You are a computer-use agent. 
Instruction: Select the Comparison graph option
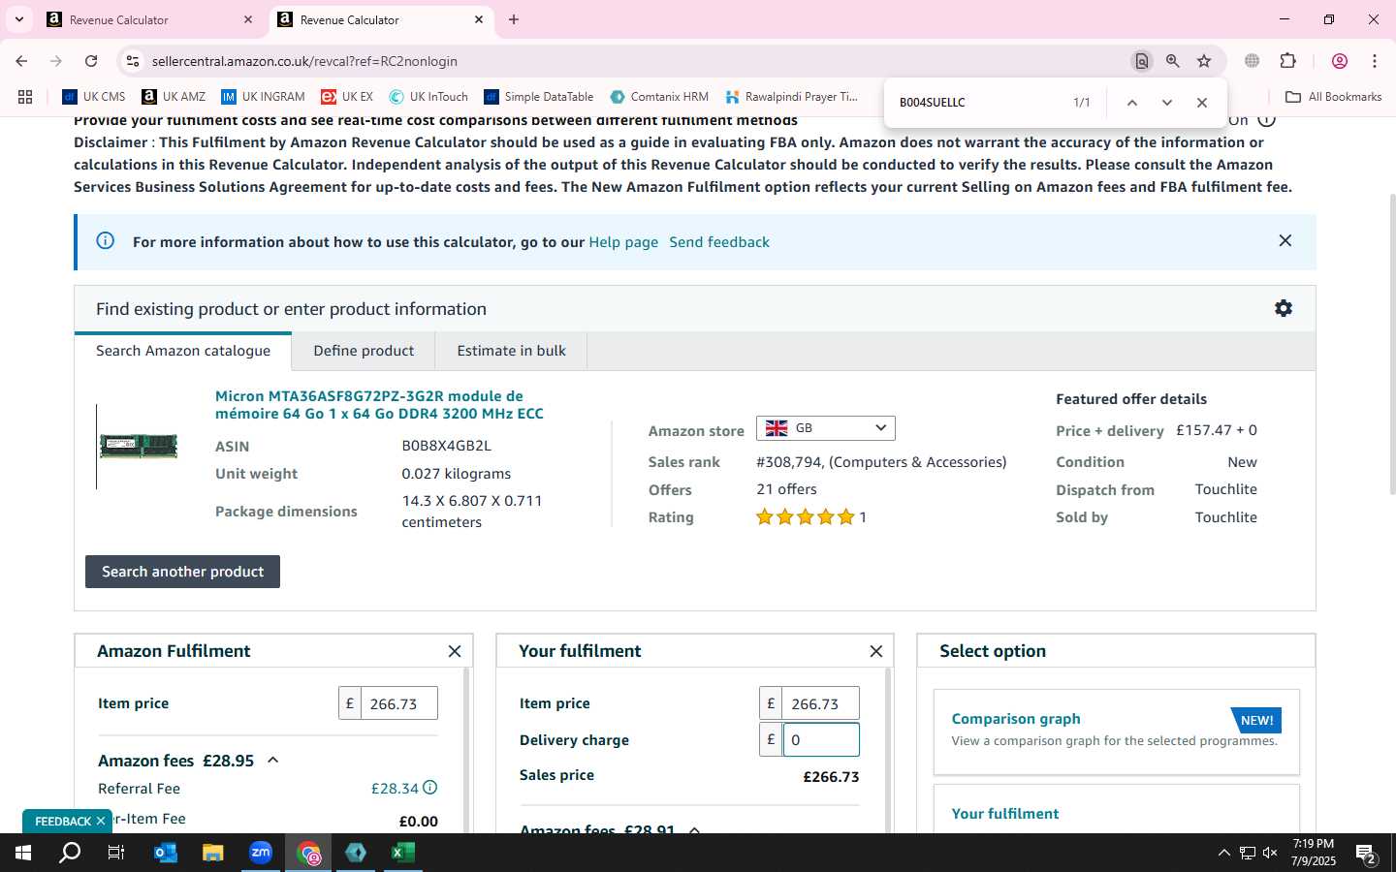click(x=1117, y=732)
